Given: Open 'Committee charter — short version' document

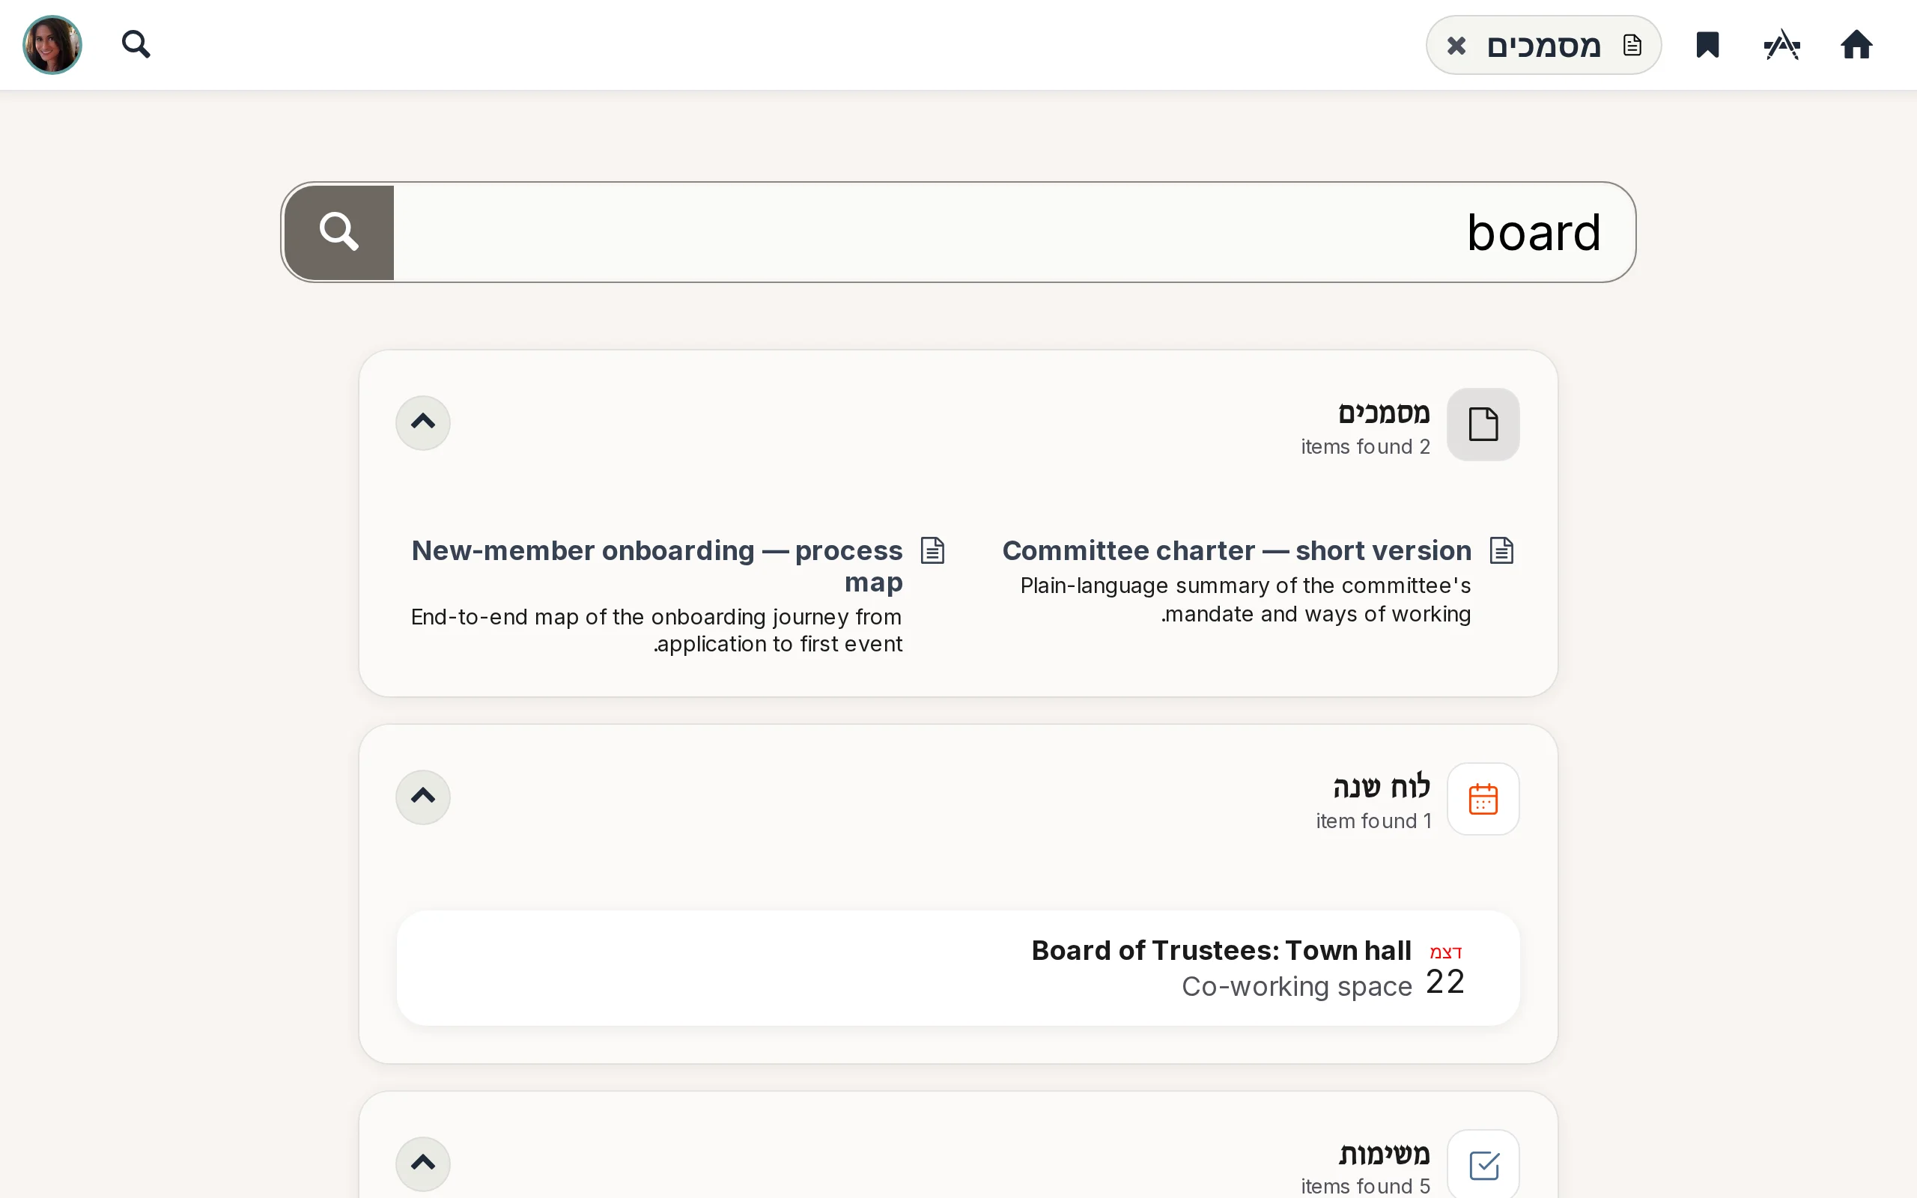Looking at the screenshot, I should (x=1236, y=550).
